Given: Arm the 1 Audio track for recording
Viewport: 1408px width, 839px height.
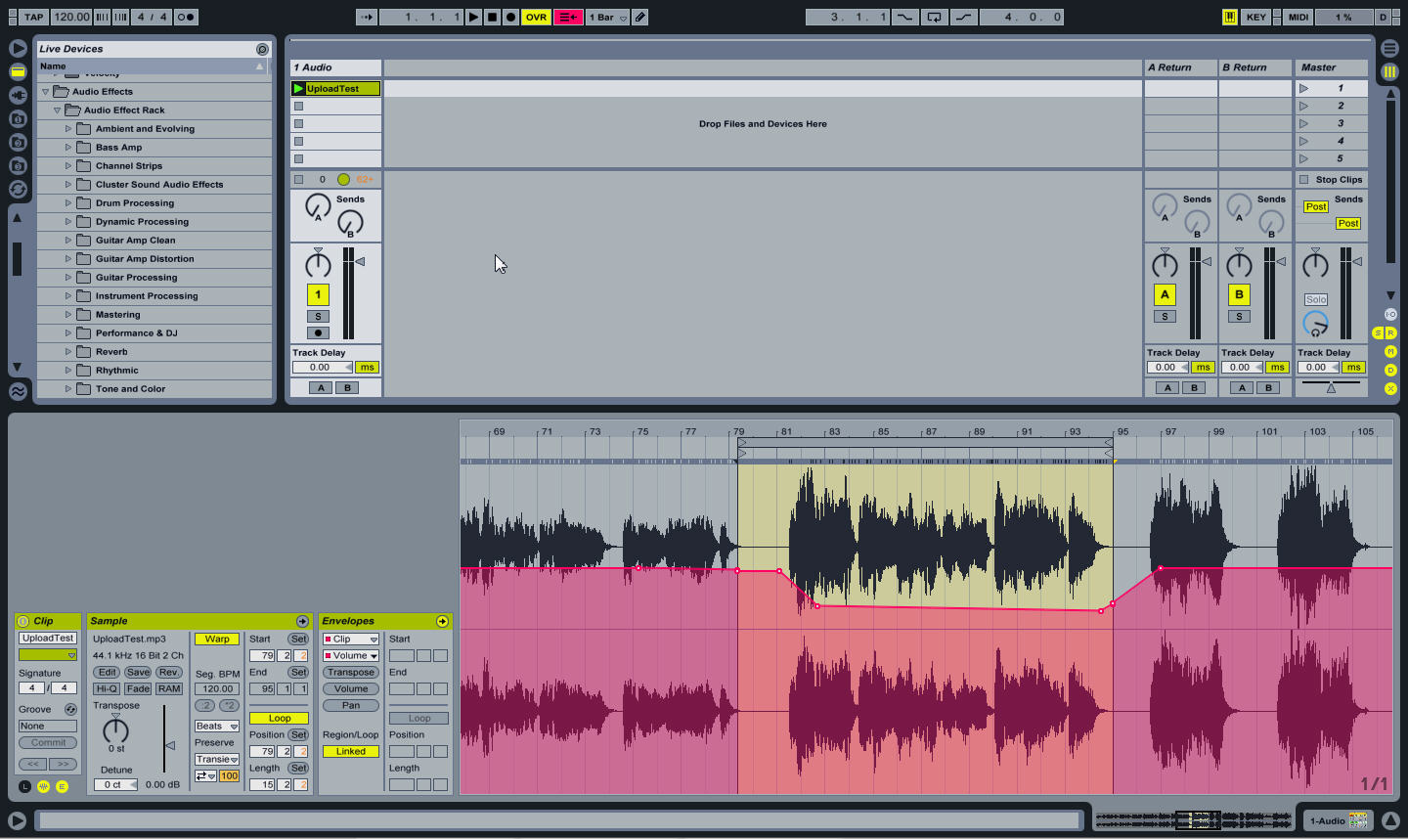Looking at the screenshot, I should point(318,332).
